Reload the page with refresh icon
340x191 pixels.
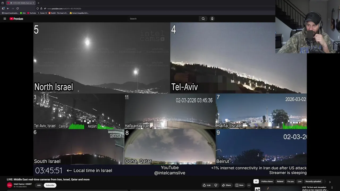coord(18,8)
